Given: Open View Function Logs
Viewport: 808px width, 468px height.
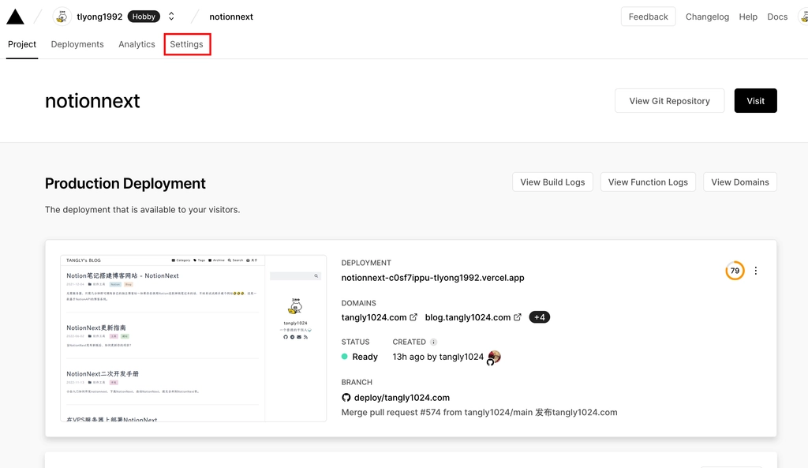Looking at the screenshot, I should pos(648,182).
